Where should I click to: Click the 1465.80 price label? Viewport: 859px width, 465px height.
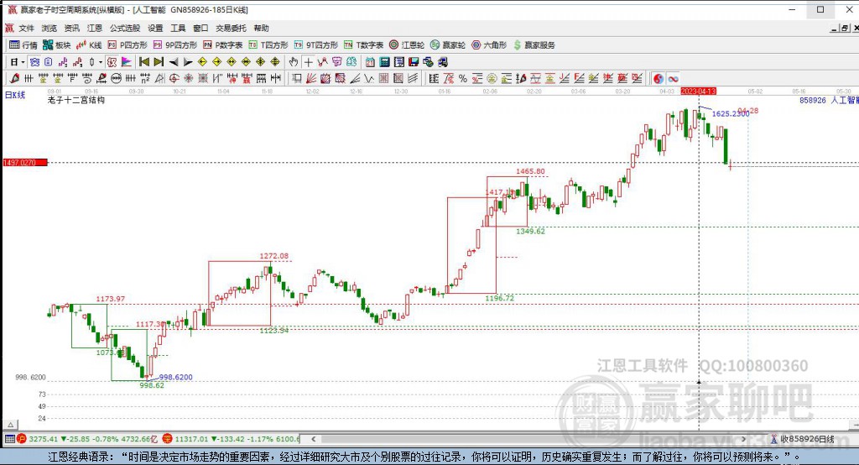(x=530, y=171)
